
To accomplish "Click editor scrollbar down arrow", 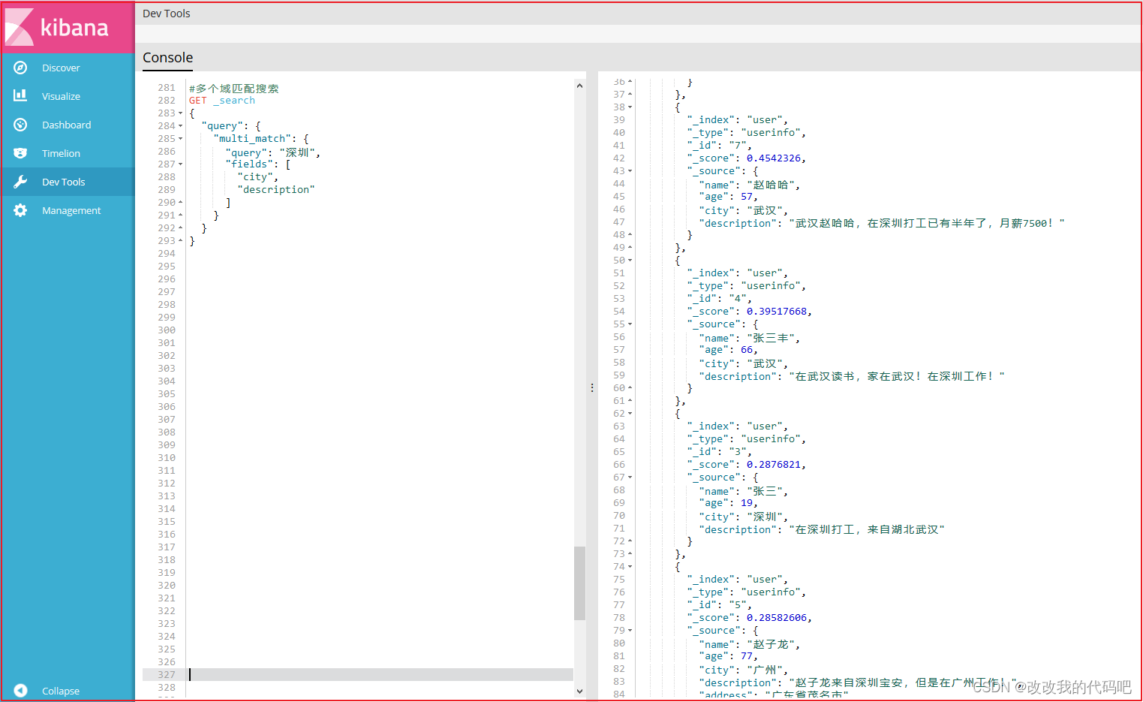I will [579, 691].
